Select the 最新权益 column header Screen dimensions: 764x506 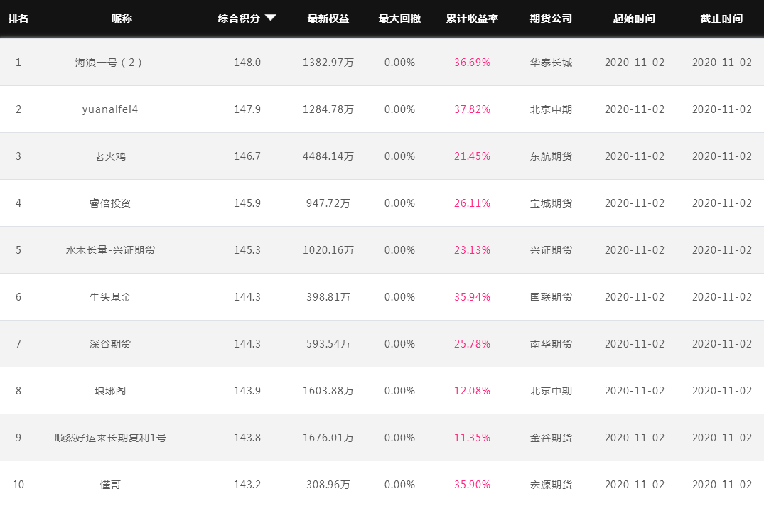[328, 18]
